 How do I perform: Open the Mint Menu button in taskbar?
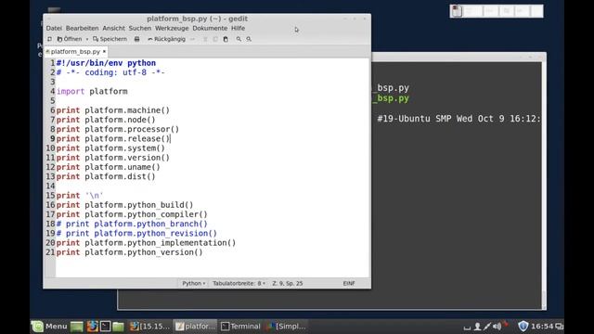coord(49,326)
